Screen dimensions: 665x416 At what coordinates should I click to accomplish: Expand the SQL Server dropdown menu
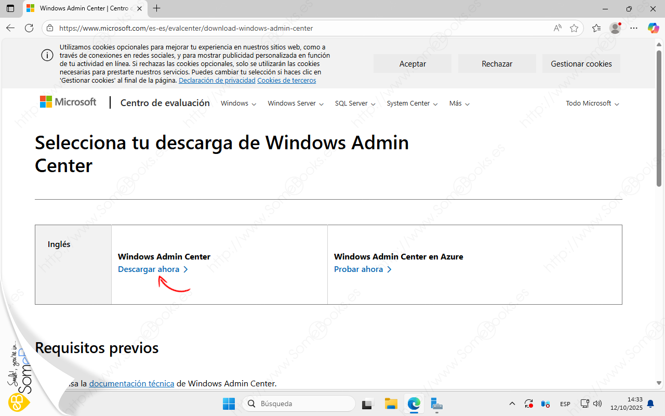click(x=355, y=103)
